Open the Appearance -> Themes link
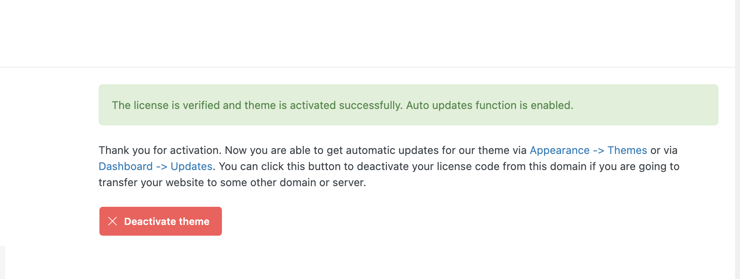This screenshot has width=740, height=279. pos(588,150)
